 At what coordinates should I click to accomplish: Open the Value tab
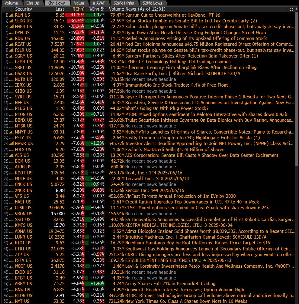pyautogui.click(x=79, y=3)
